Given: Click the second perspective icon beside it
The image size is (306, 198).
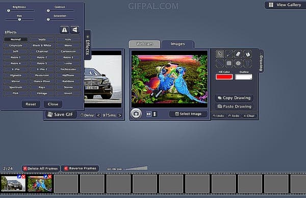Looking at the screenshot, I should [x=75, y=30].
